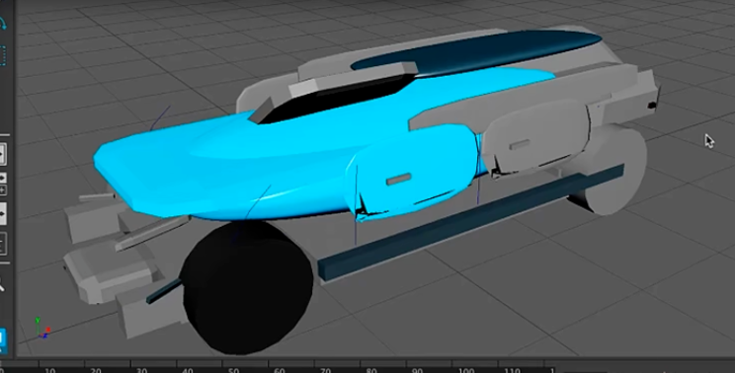Move playhead to frame 80
735x373 pixels.
tap(371, 370)
